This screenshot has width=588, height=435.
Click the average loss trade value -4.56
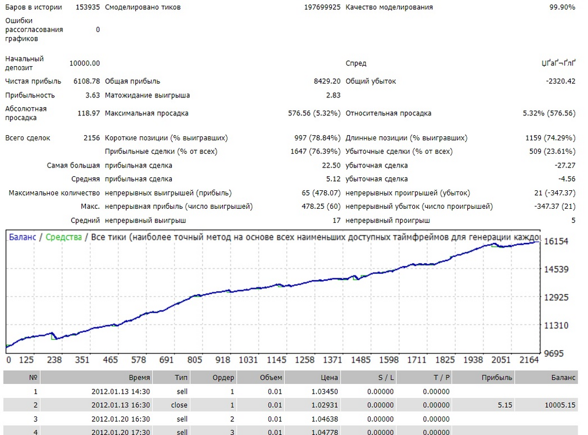(567, 179)
